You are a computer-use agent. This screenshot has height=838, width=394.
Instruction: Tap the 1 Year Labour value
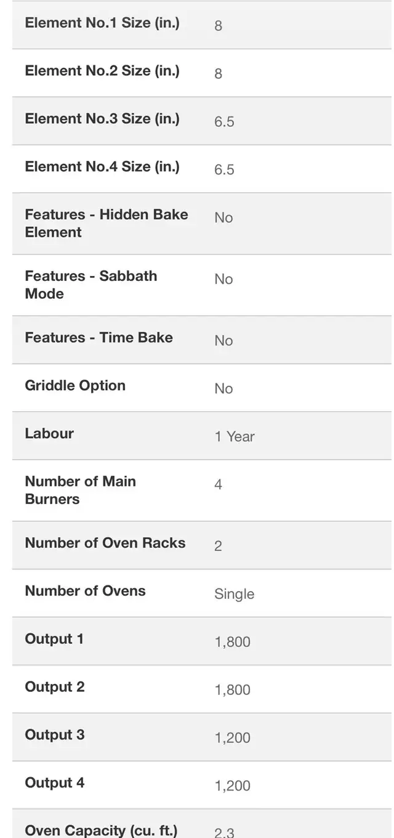pyautogui.click(x=235, y=437)
